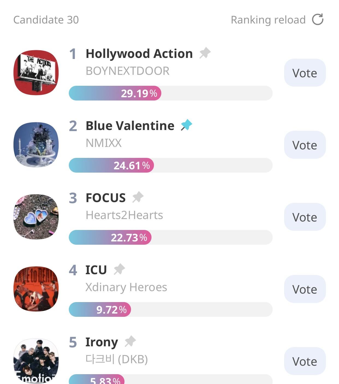
Task: Pin the ICU entry
Action: (x=119, y=269)
